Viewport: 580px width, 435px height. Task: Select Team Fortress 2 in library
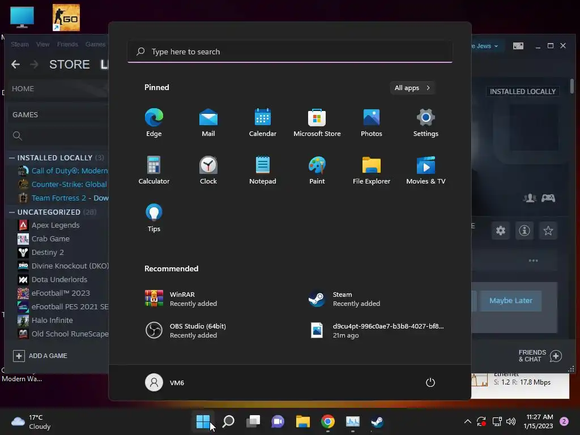[x=62, y=198]
